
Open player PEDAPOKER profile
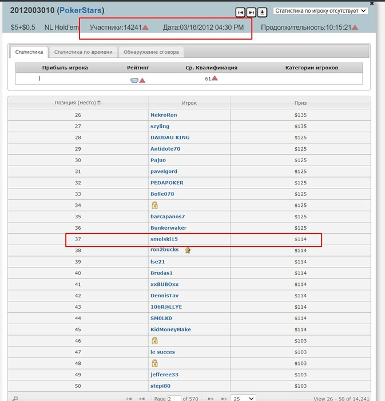tap(166, 183)
